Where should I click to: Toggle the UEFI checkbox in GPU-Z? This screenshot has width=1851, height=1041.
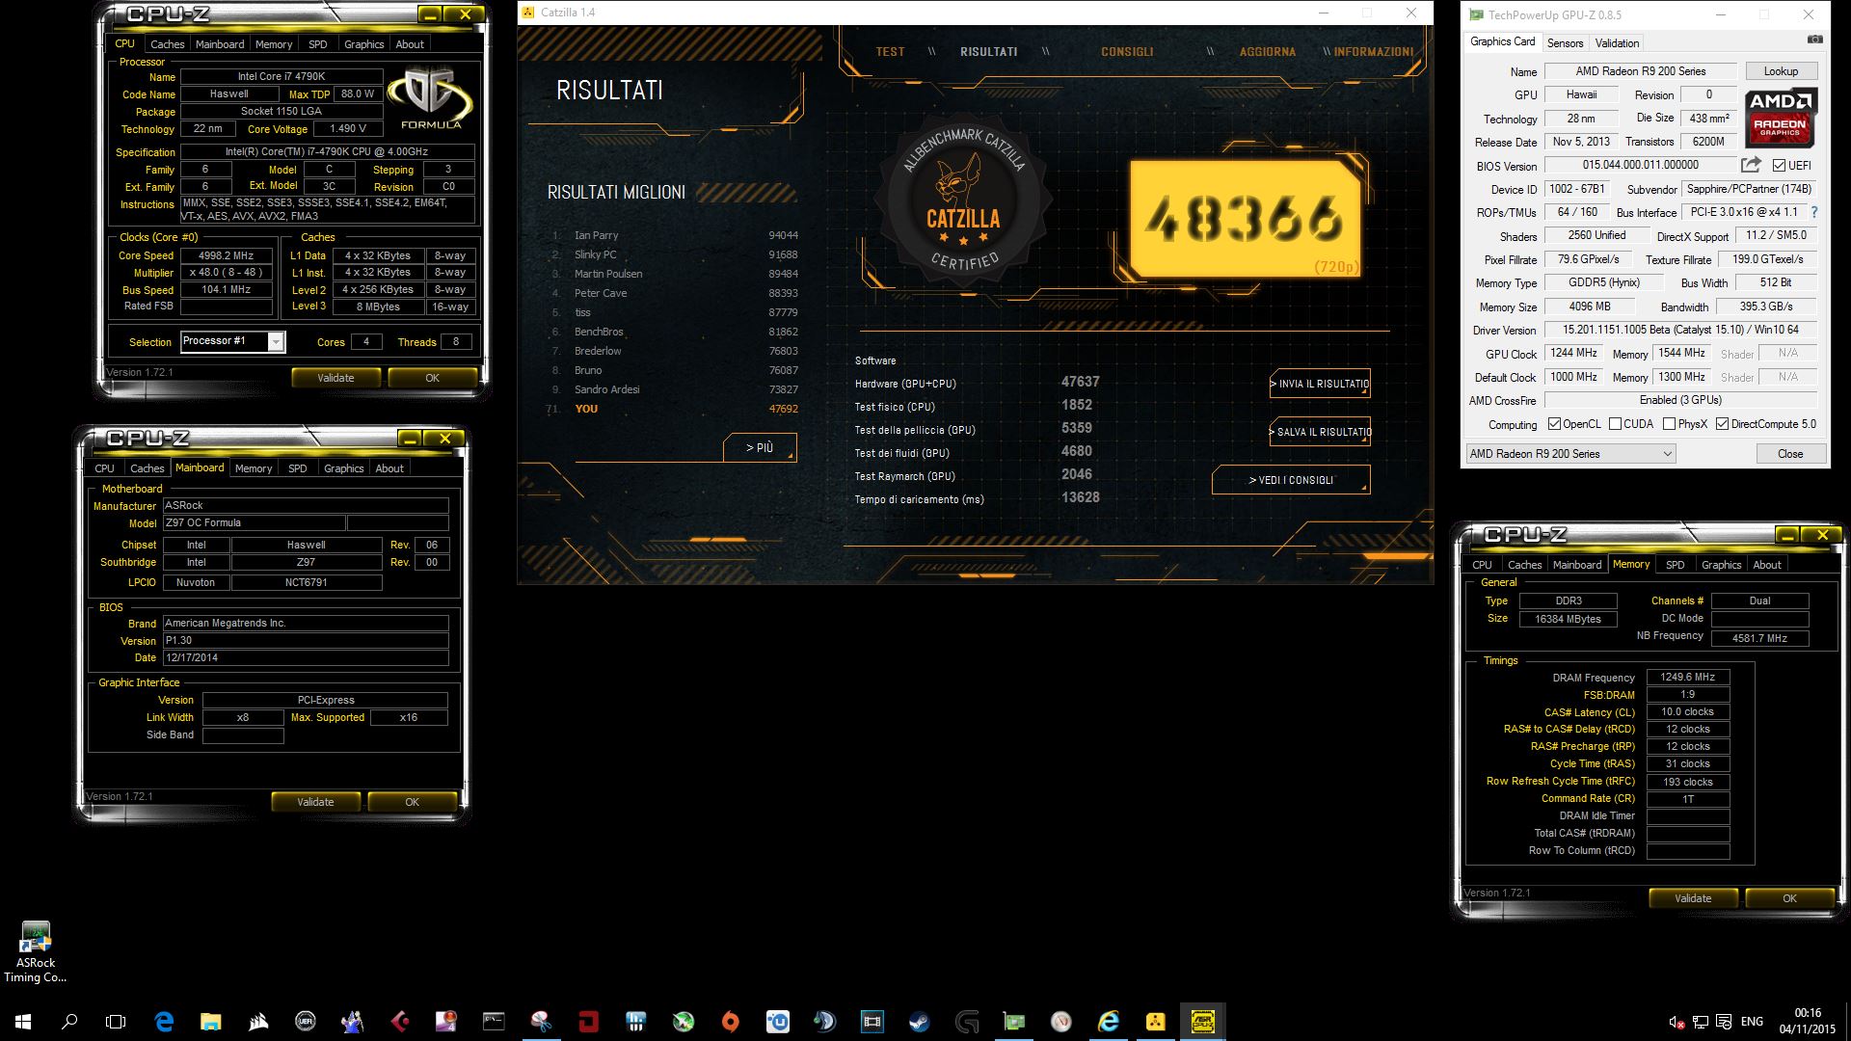(1779, 166)
